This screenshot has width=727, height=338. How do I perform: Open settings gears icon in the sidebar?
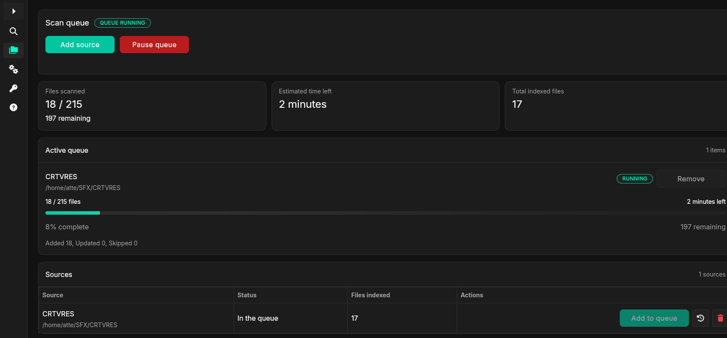pyautogui.click(x=13, y=69)
